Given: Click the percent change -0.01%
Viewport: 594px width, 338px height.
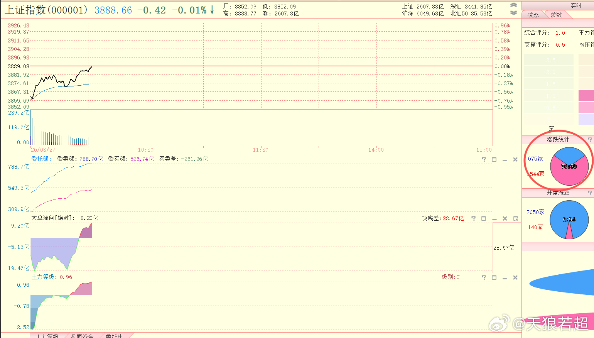Looking at the screenshot, I should point(189,10).
